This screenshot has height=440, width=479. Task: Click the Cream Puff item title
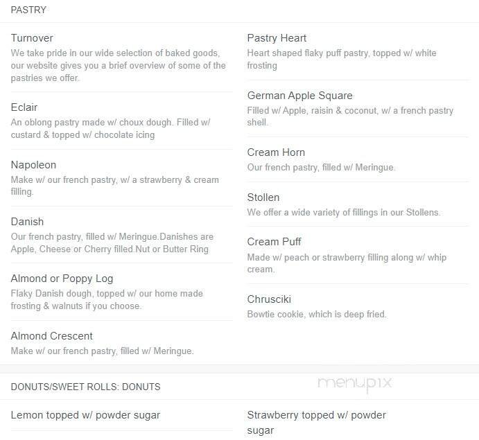274,242
